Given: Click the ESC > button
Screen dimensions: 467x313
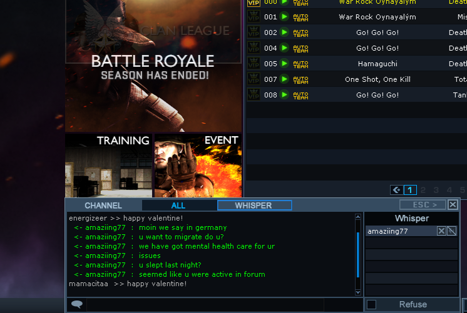Looking at the screenshot, I should click(423, 205).
